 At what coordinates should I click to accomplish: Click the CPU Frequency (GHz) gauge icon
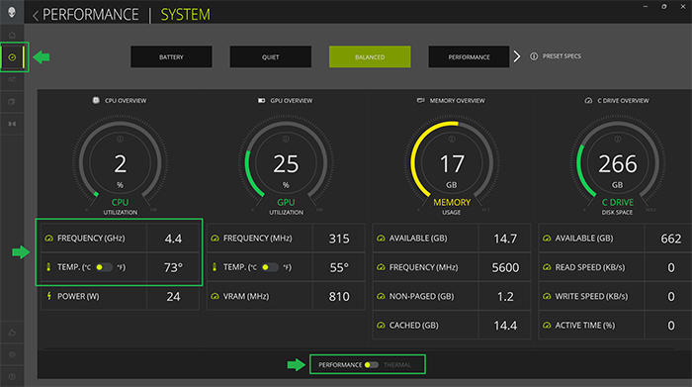49,239
